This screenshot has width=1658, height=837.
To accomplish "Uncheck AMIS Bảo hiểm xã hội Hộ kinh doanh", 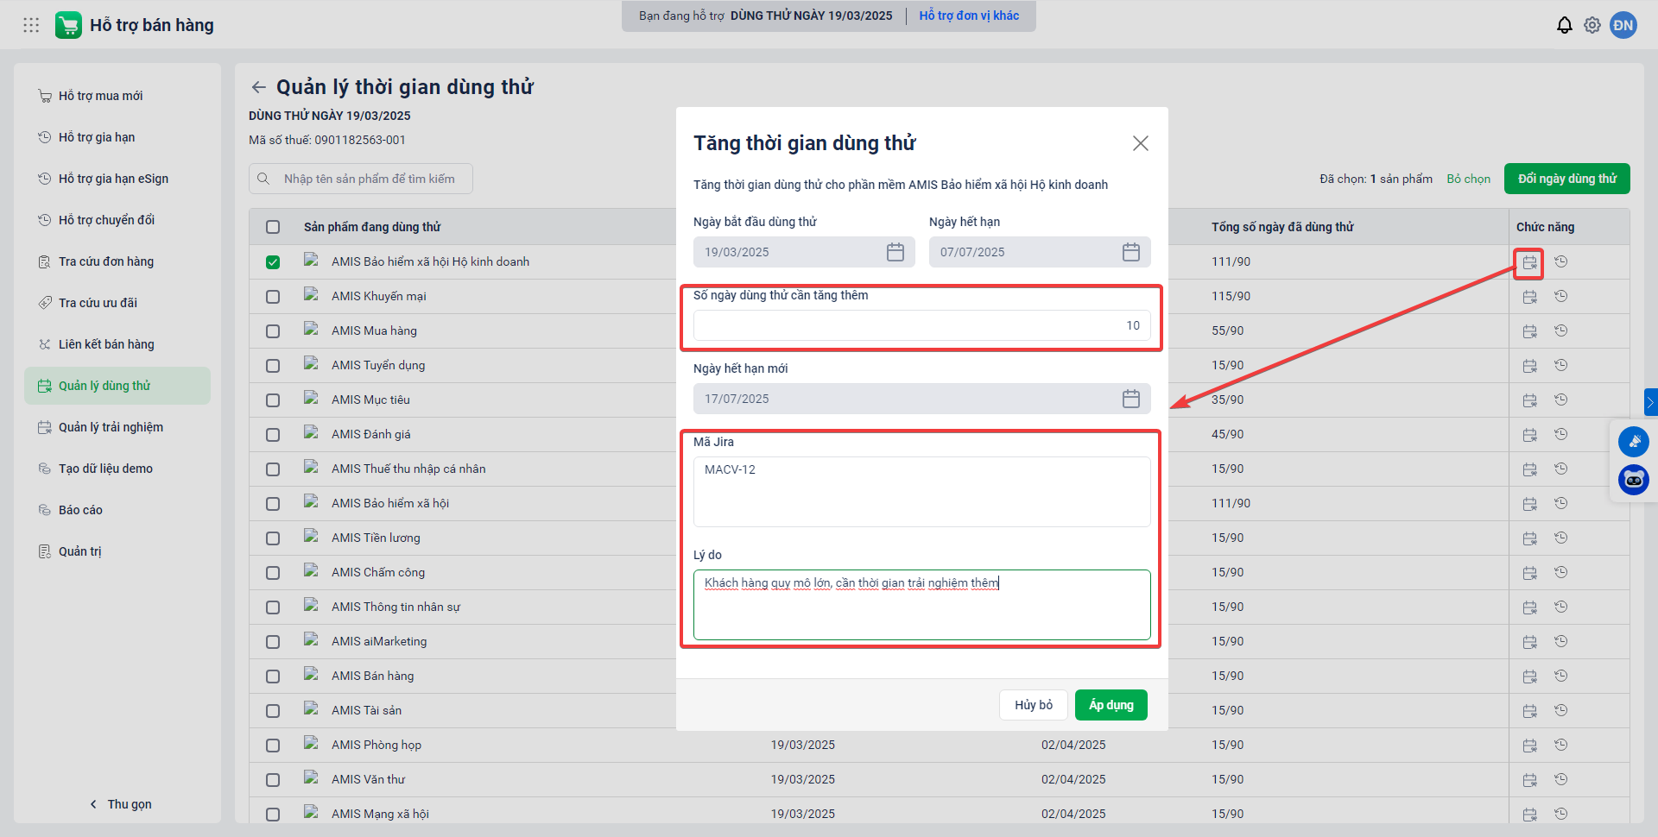I will pyautogui.click(x=273, y=262).
